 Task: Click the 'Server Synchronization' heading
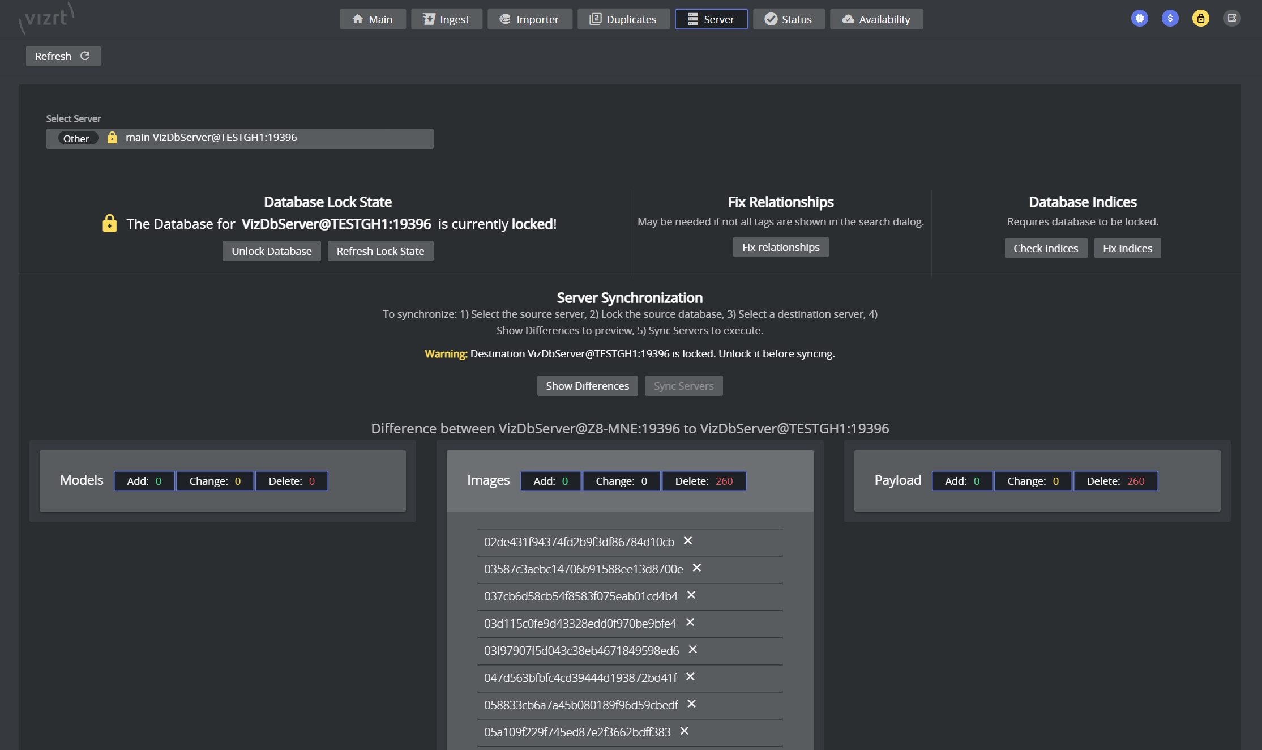[630, 297]
